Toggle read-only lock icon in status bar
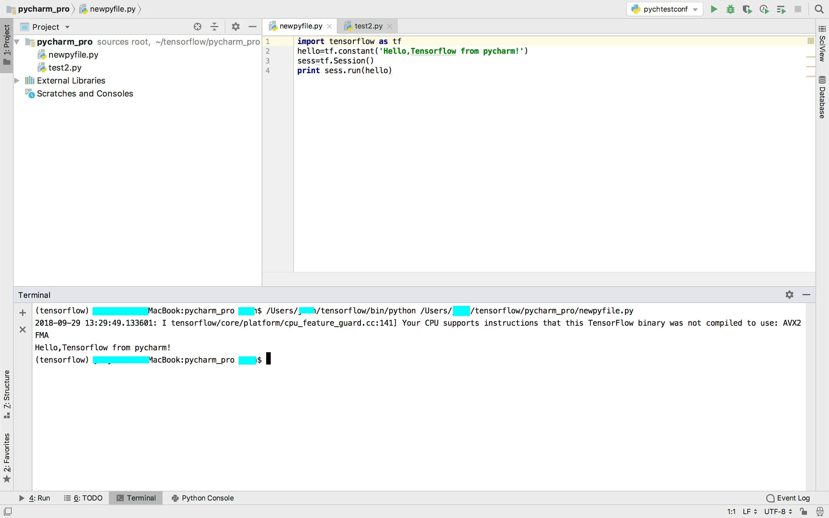829x518 pixels. [x=803, y=512]
